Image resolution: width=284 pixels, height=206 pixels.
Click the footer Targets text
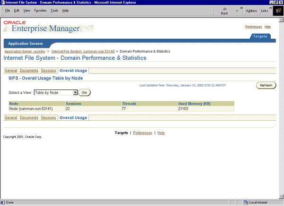pyautogui.click(x=121, y=133)
